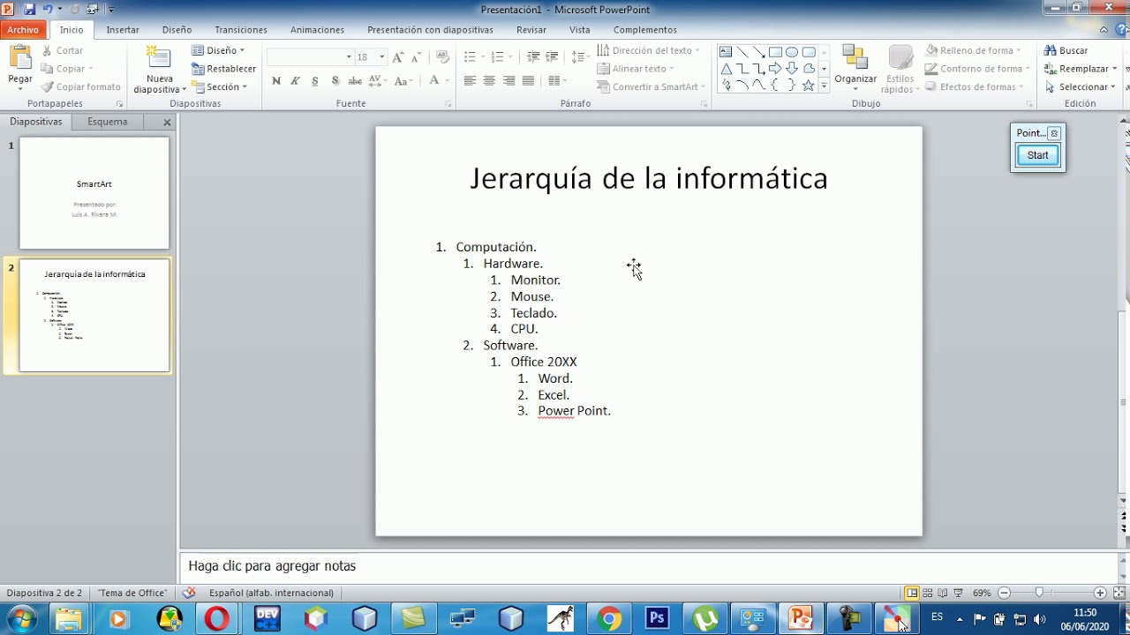This screenshot has width=1130, height=635.
Task: Click the zoom slider handle
Action: coord(1039,594)
